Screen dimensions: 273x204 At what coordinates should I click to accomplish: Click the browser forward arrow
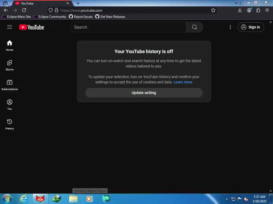[x=15, y=10]
